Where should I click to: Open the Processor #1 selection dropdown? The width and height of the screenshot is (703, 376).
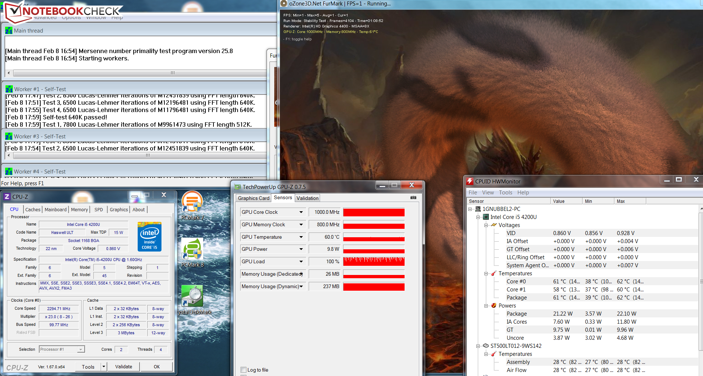[81, 350]
